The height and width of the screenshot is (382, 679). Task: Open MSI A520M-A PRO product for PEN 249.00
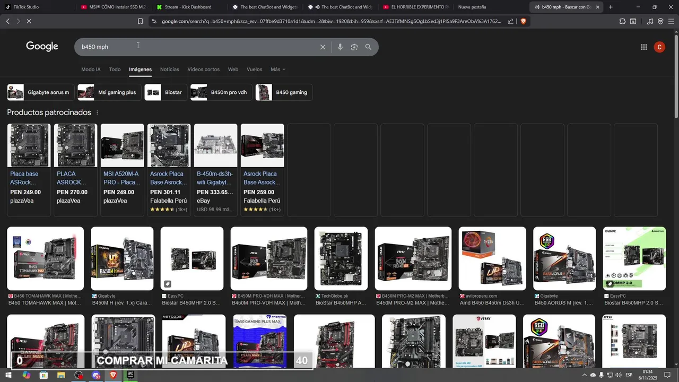(x=122, y=170)
